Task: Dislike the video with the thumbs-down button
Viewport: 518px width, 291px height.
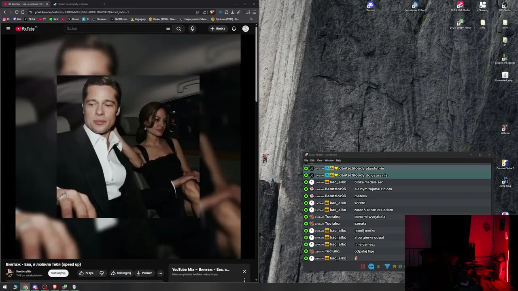Action: pos(102,273)
